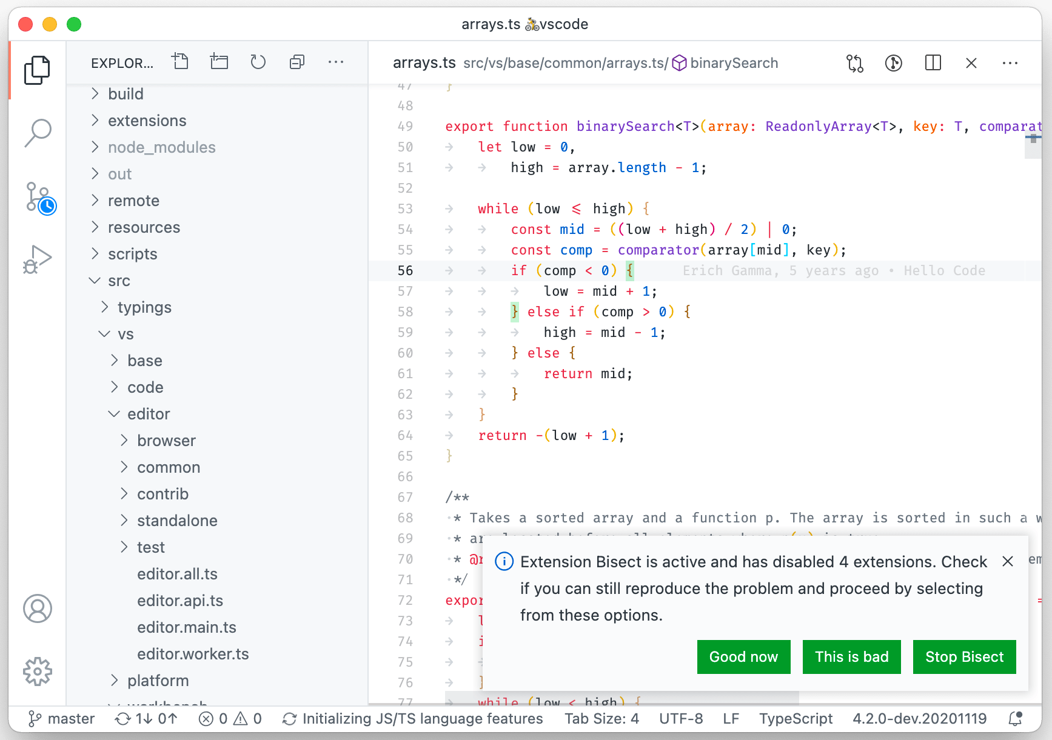The height and width of the screenshot is (740, 1052).
Task: Open the Search view in activity bar
Action: [38, 132]
